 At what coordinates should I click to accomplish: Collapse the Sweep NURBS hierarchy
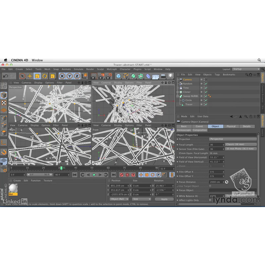pyautogui.click(x=178, y=96)
